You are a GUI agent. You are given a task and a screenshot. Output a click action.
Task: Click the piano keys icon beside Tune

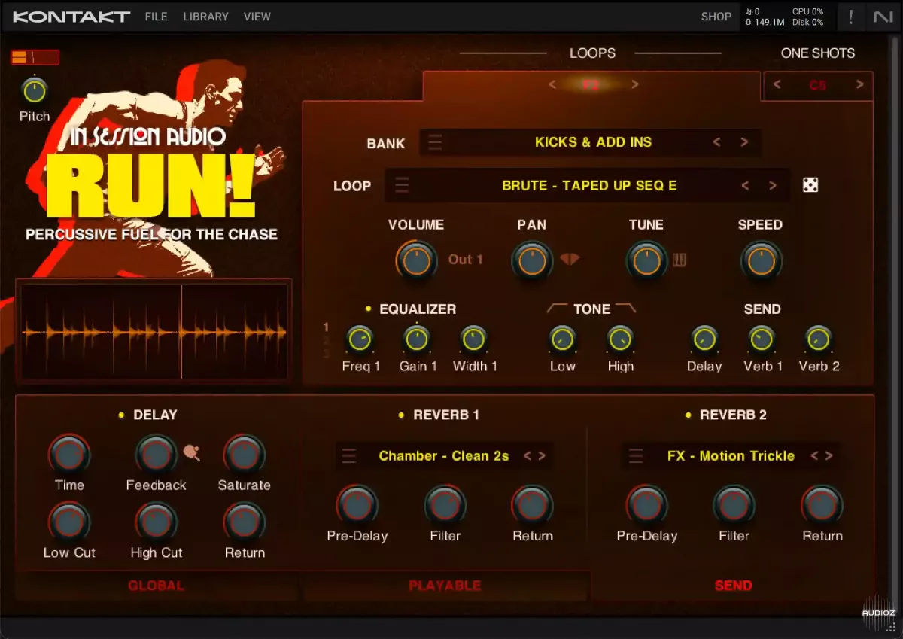679,260
